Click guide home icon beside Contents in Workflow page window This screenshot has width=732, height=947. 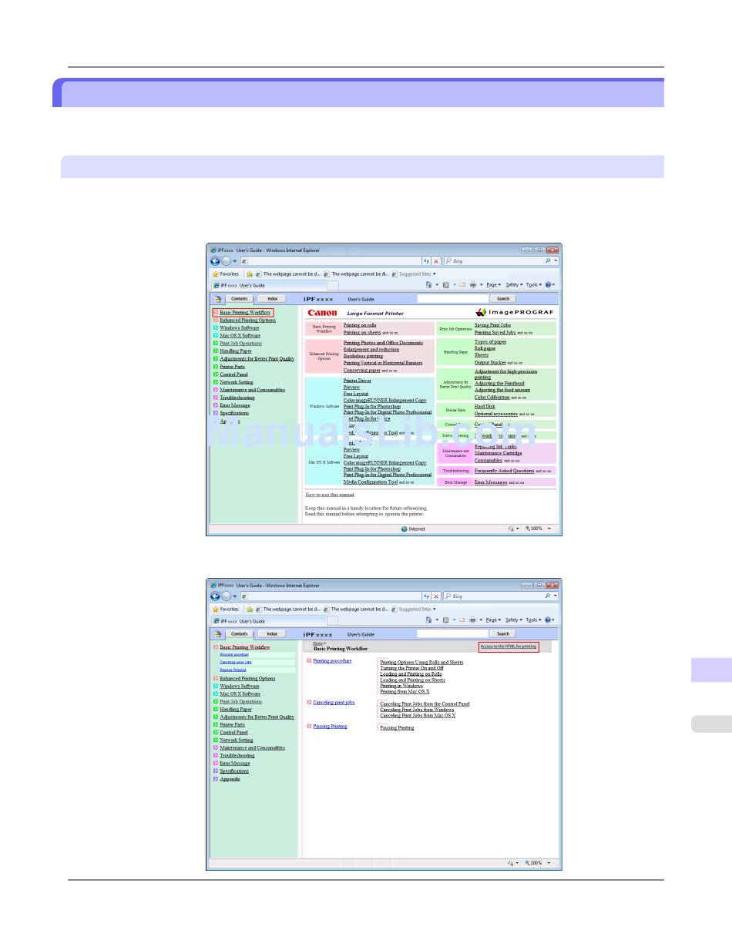click(x=219, y=634)
